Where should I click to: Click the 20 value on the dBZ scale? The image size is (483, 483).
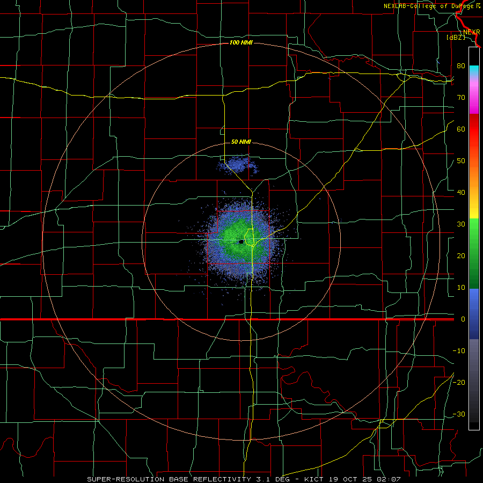coord(461,256)
